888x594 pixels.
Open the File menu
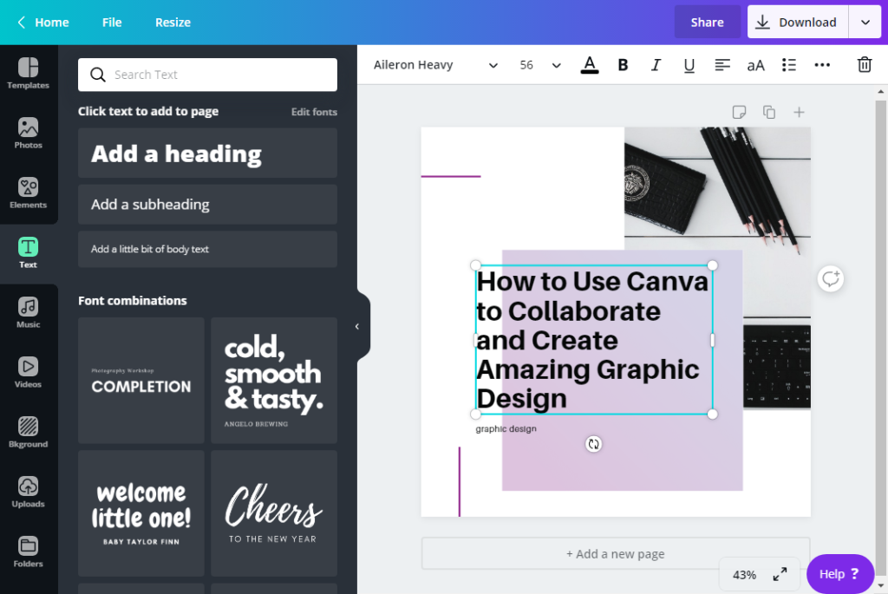point(111,22)
